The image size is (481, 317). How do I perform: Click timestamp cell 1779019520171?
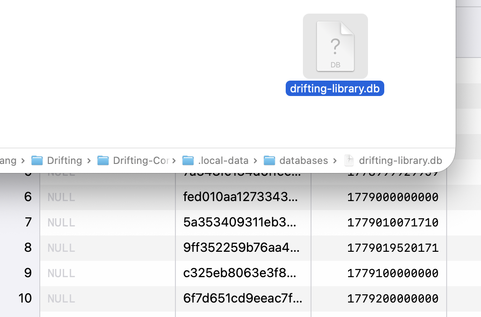(379, 248)
